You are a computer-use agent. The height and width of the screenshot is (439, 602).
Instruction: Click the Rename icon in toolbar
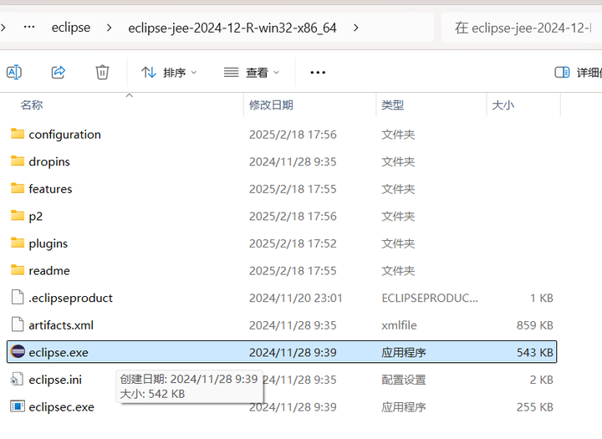(x=14, y=72)
